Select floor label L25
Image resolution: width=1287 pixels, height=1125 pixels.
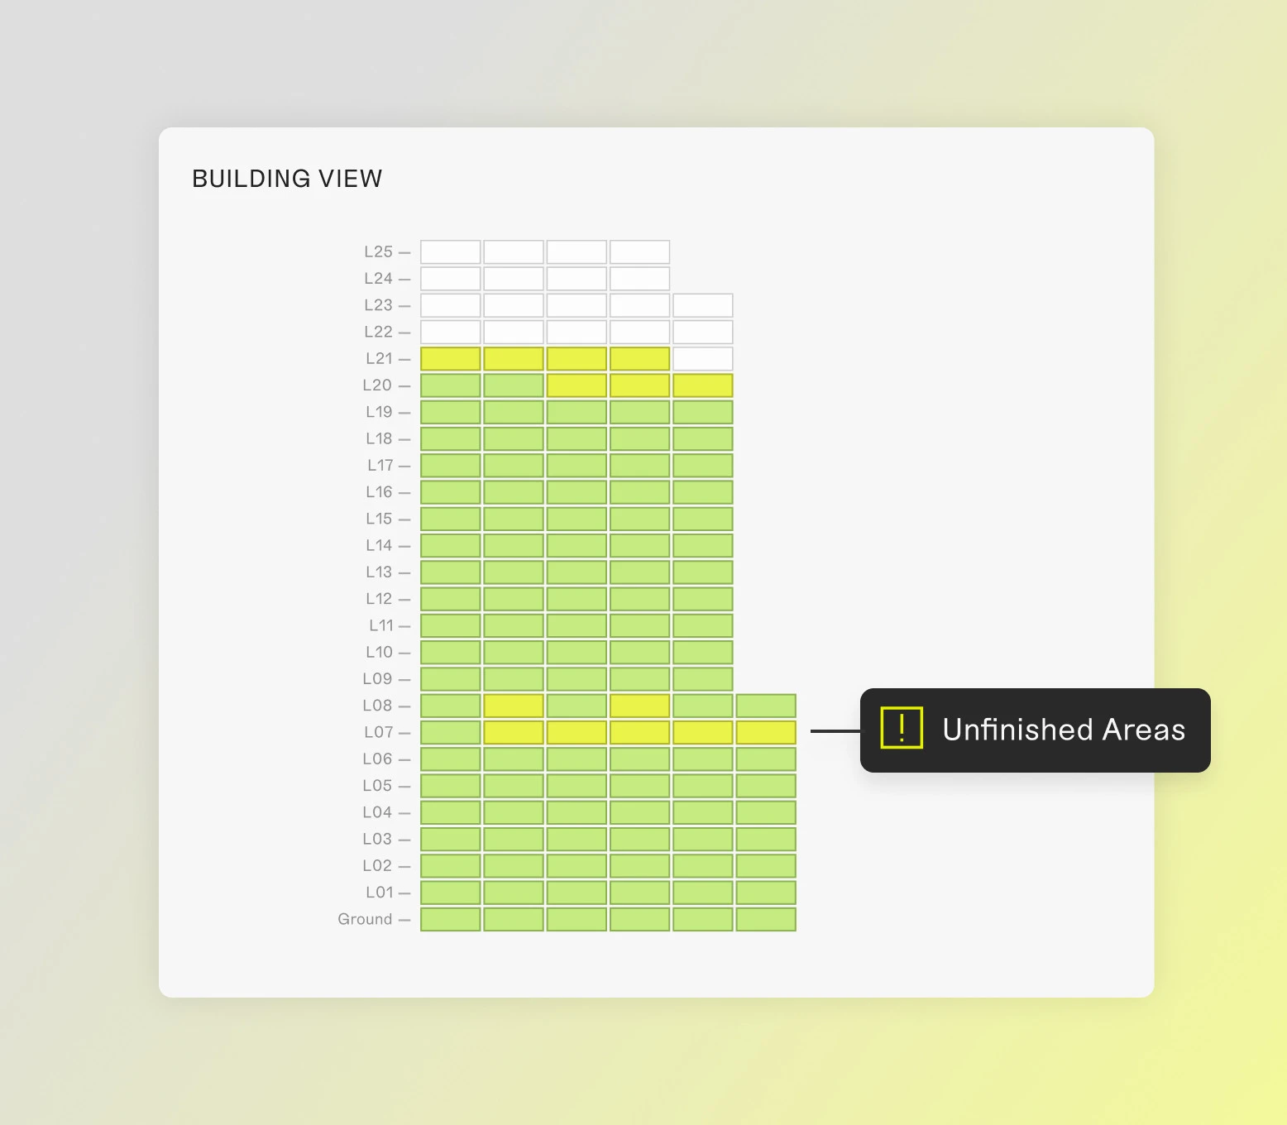click(x=379, y=251)
